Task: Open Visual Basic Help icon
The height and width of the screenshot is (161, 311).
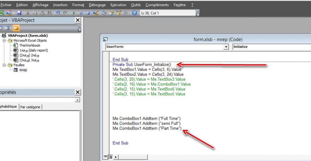Action: click(x=134, y=13)
